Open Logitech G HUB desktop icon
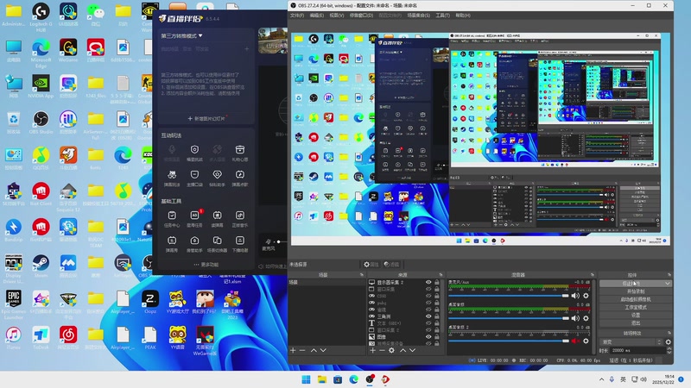 coord(41,16)
